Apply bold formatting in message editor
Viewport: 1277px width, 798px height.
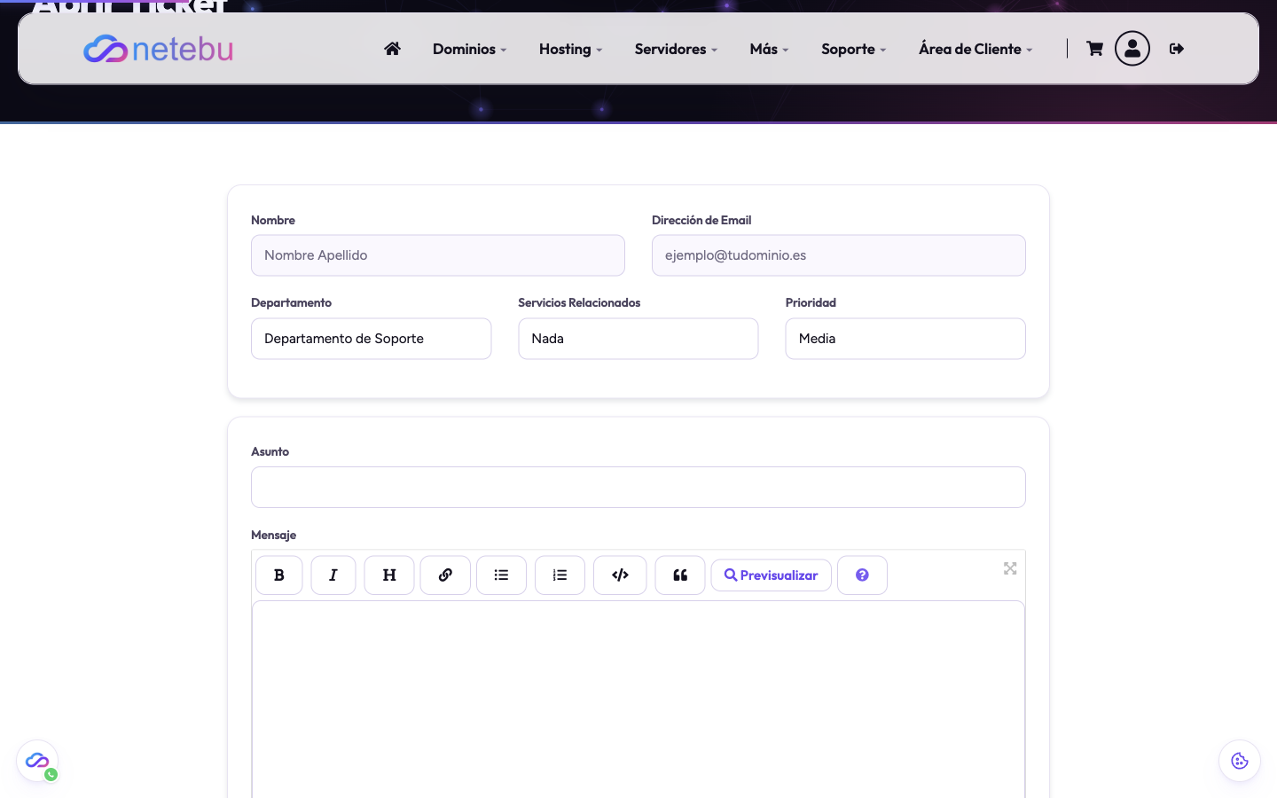[x=279, y=575]
